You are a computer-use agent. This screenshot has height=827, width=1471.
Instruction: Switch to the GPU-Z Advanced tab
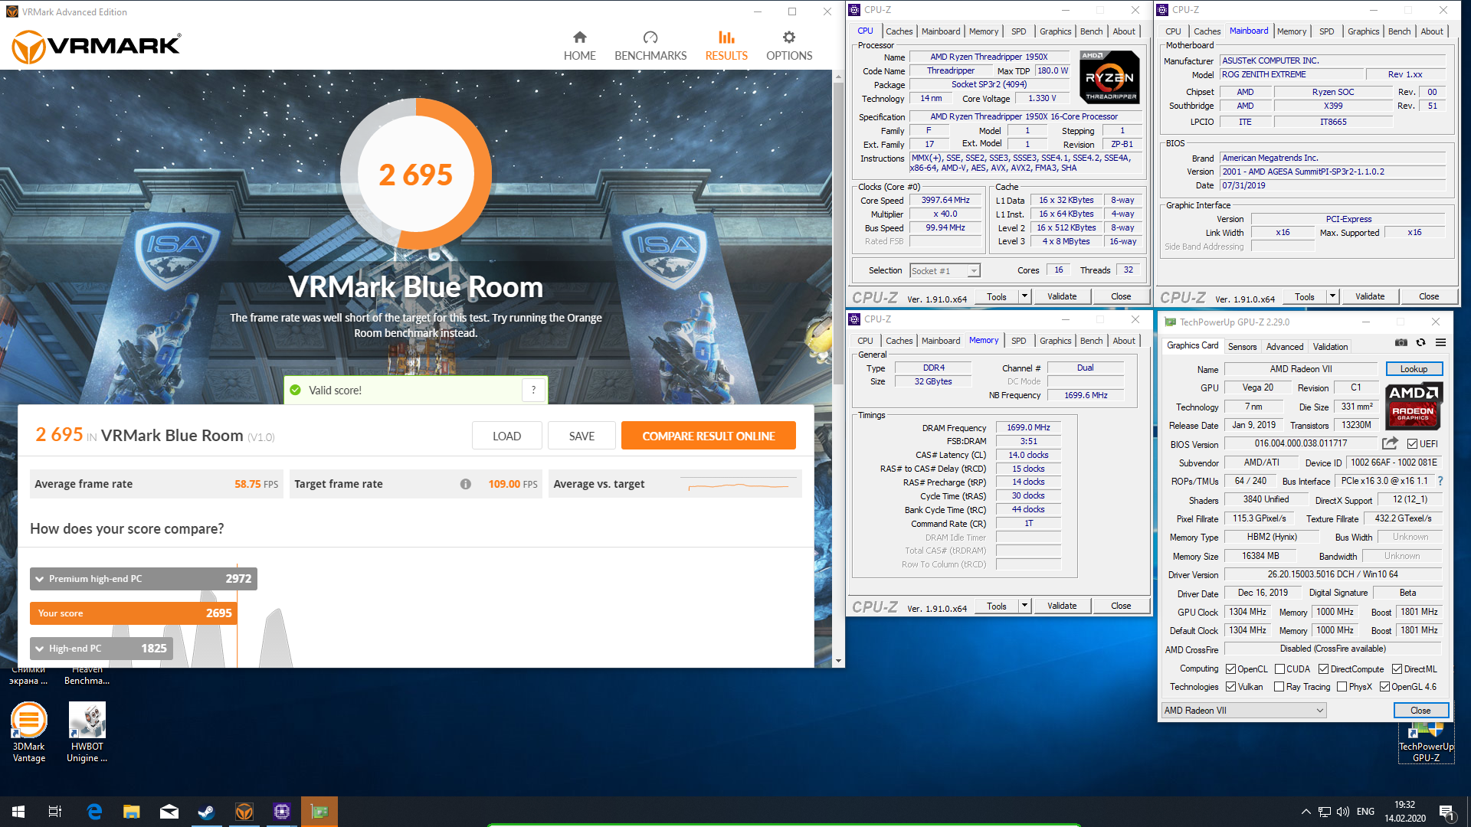click(1284, 347)
